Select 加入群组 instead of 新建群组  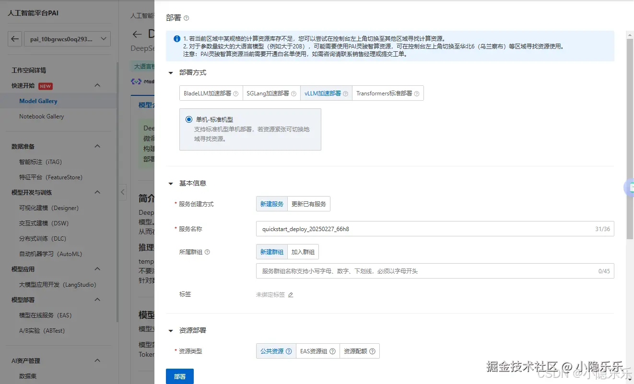303,252
